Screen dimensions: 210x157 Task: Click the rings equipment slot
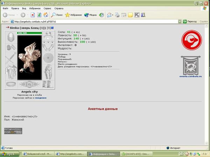point(48,42)
